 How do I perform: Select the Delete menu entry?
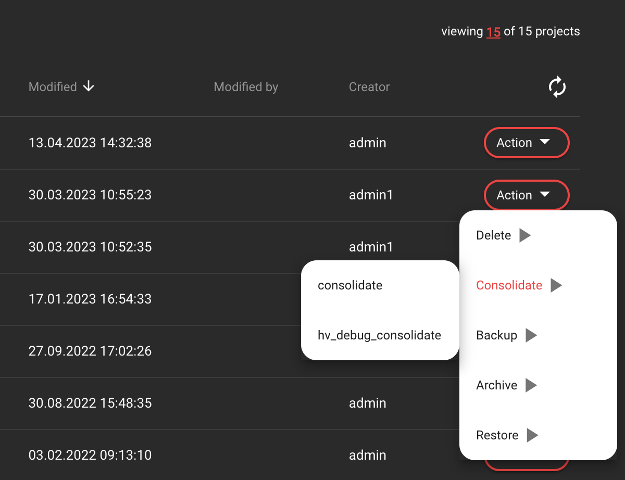coord(493,235)
